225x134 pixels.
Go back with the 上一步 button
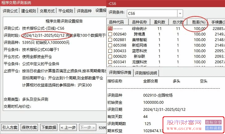pyautogui.click(x=68, y=128)
